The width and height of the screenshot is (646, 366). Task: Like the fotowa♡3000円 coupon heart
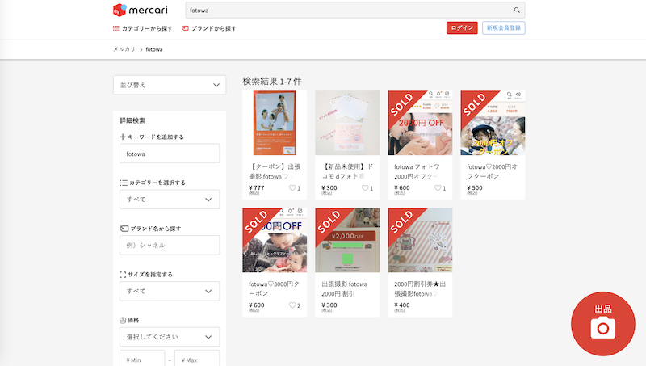292,305
